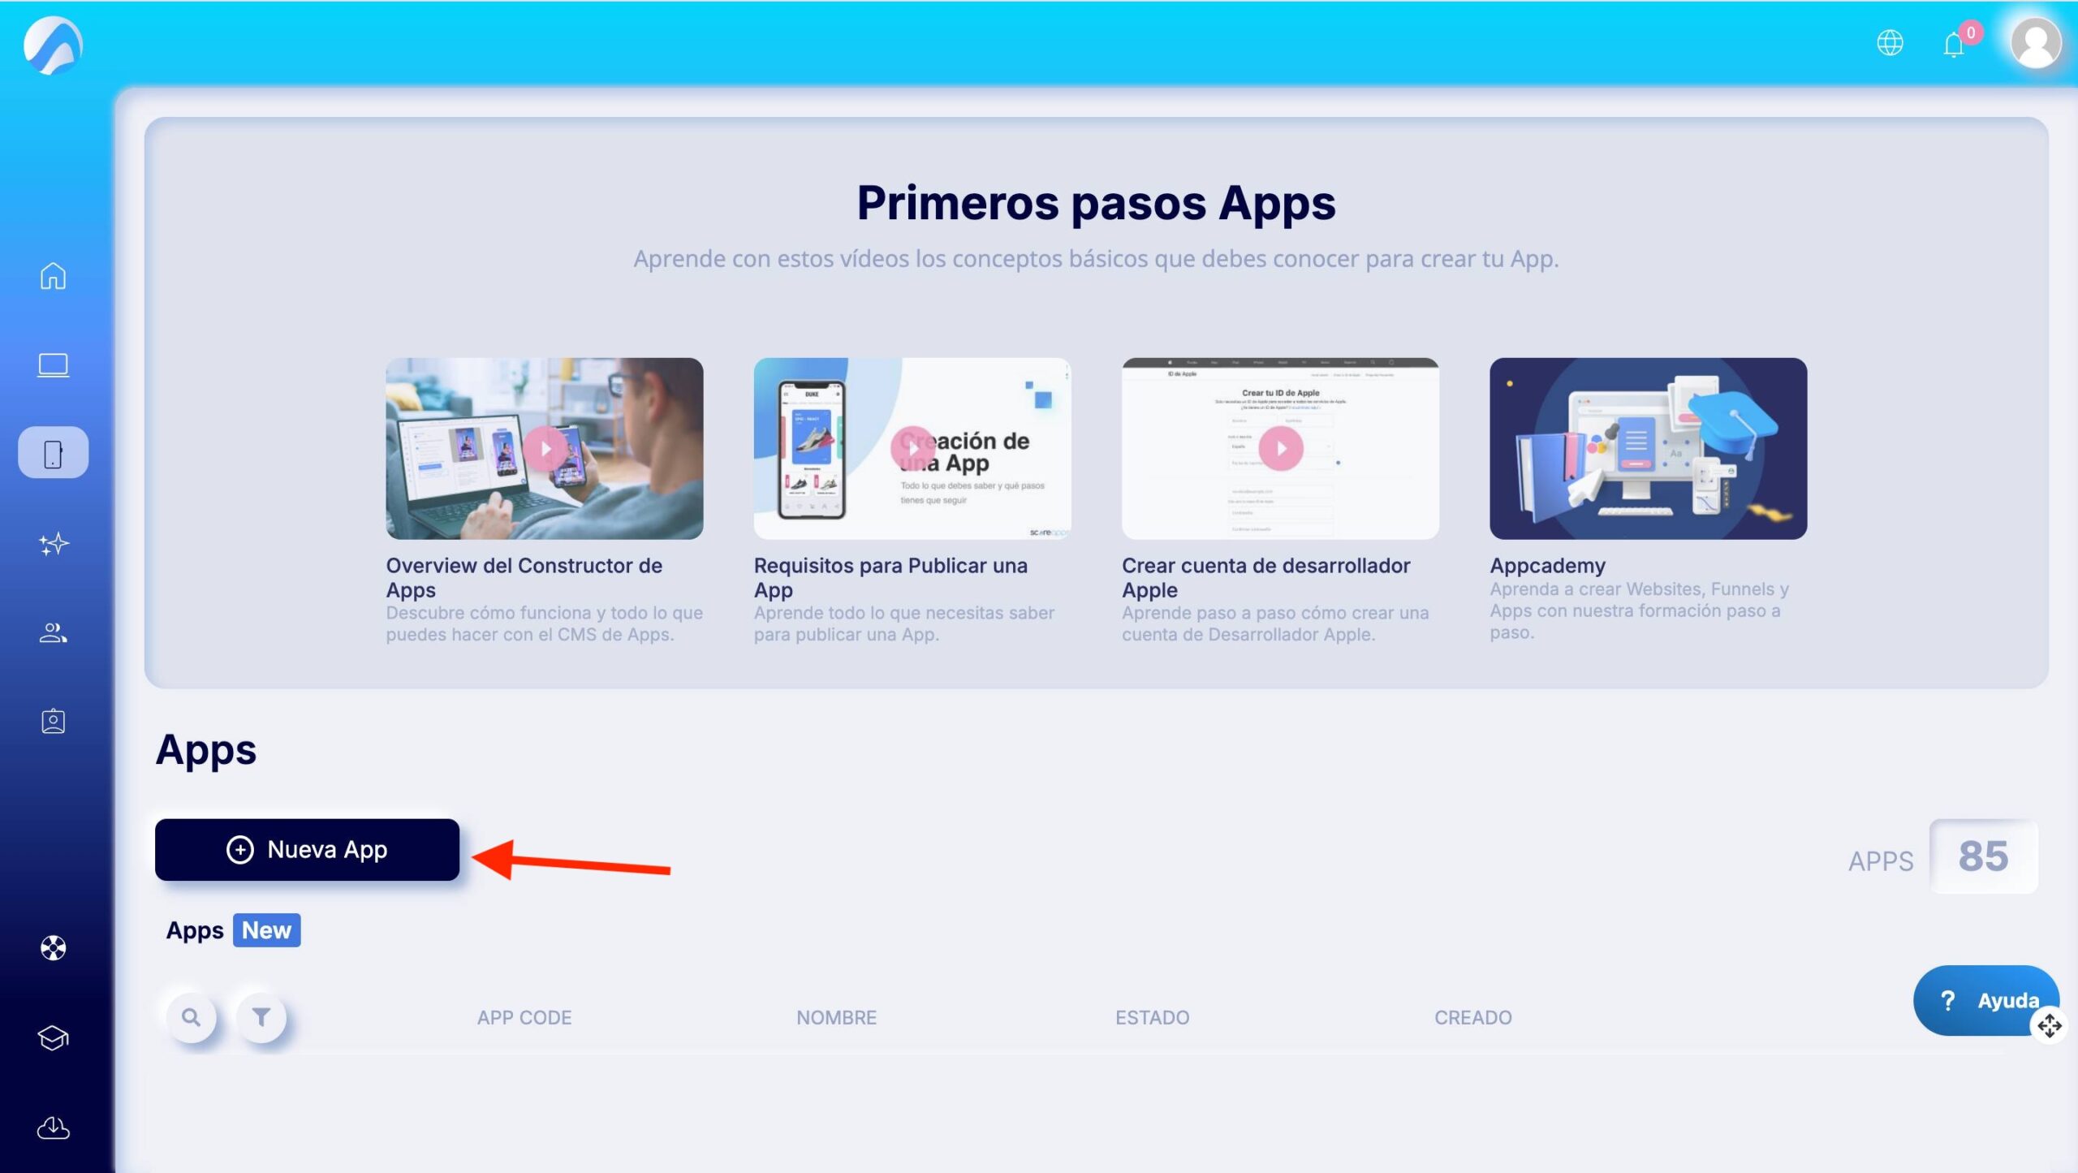Play the Overview del Constructor de Apps video
Viewport: 2078px width, 1173px height.
tap(545, 448)
